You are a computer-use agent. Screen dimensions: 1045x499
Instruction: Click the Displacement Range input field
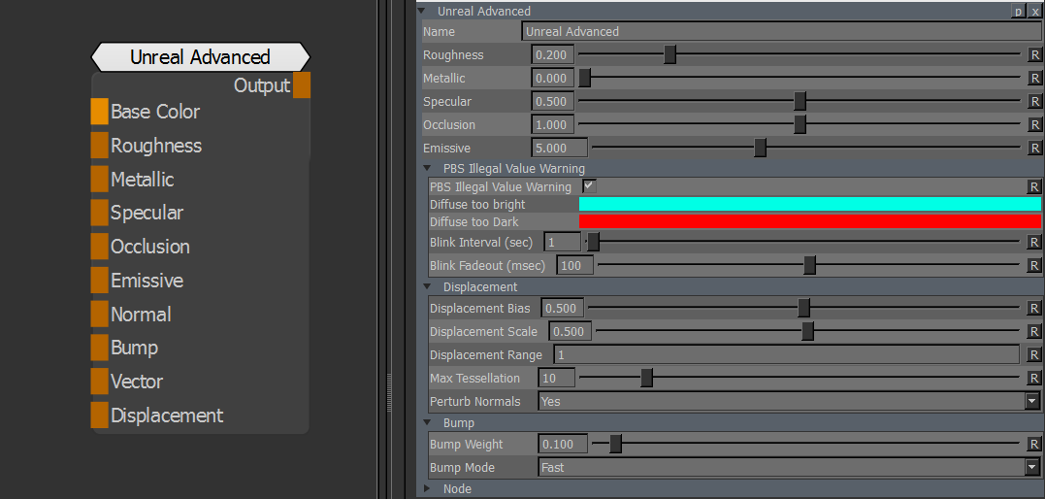tap(786, 355)
